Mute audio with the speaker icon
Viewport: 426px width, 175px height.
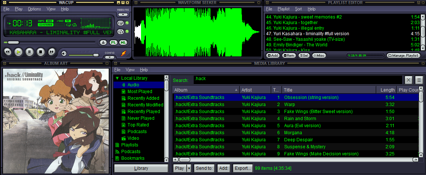click(x=64, y=54)
